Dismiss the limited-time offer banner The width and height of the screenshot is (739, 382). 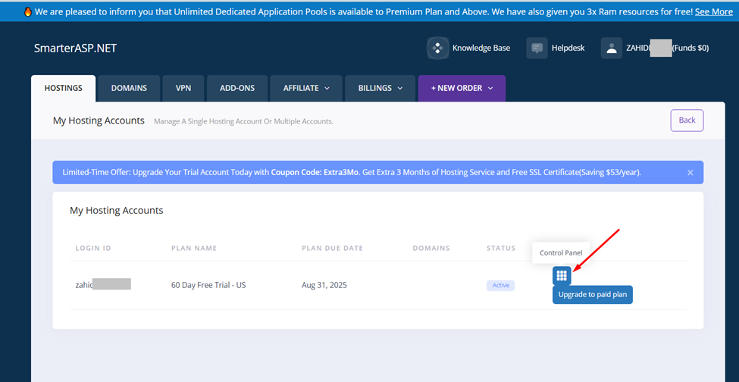click(690, 173)
